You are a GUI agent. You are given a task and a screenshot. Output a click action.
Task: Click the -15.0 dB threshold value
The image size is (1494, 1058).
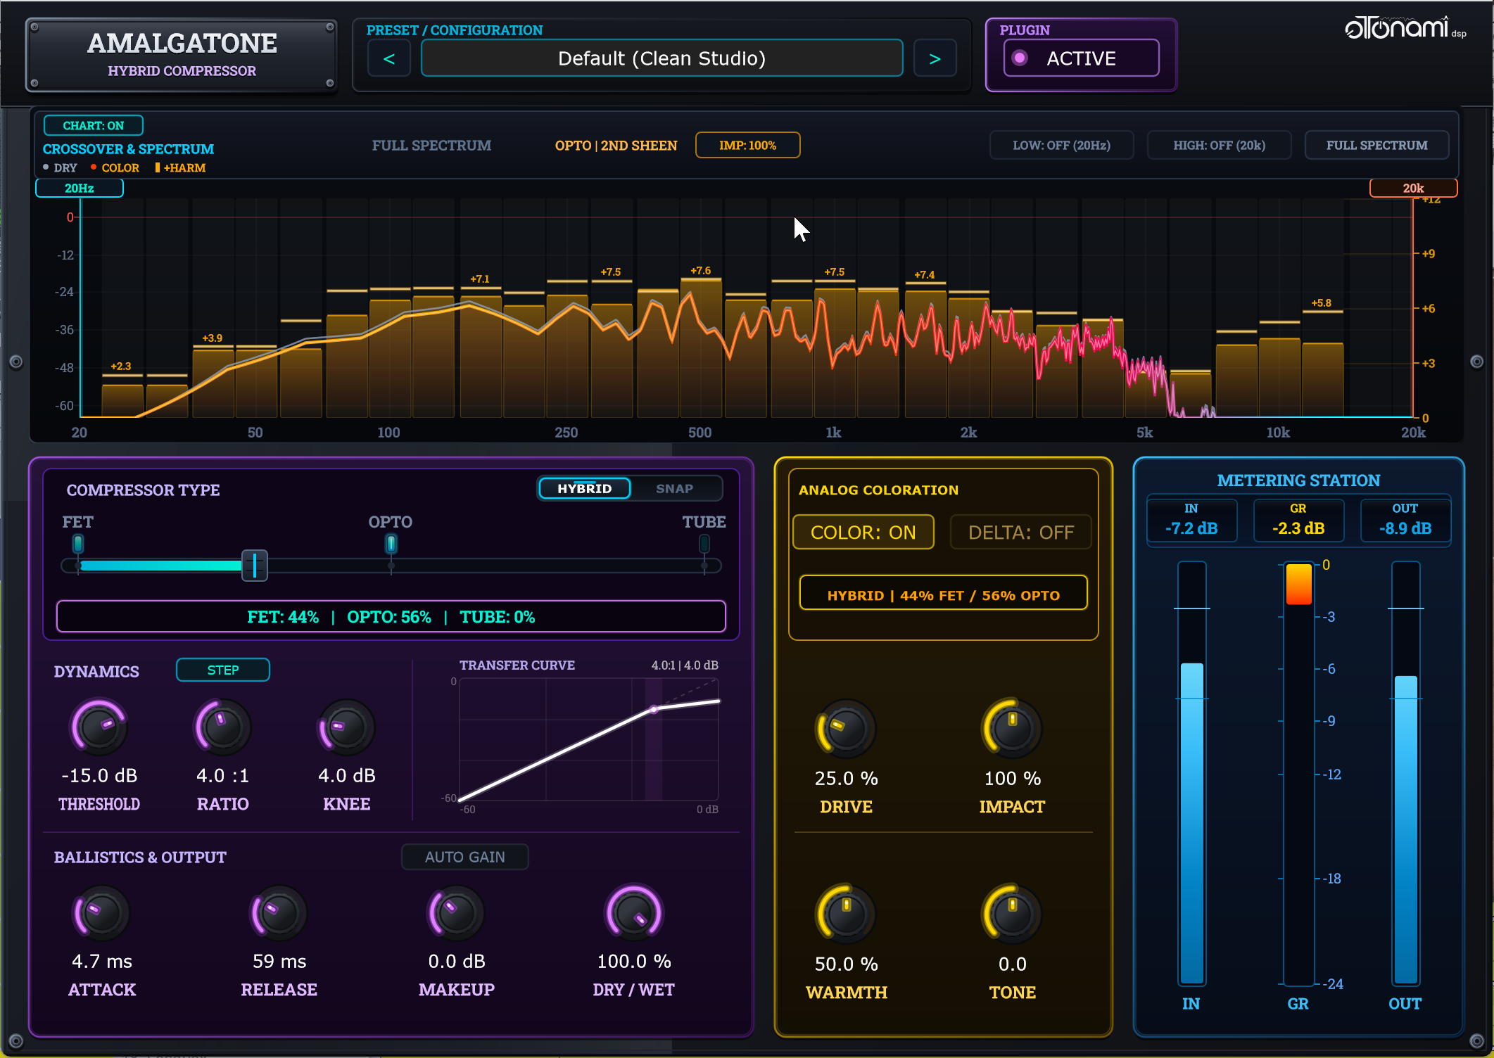[99, 775]
